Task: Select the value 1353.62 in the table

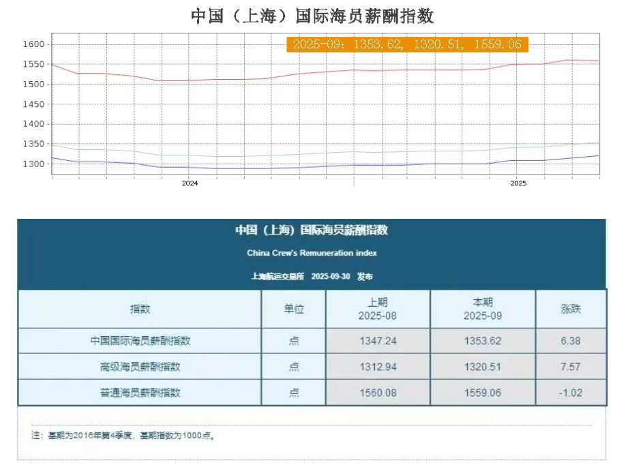Action: [x=483, y=340]
